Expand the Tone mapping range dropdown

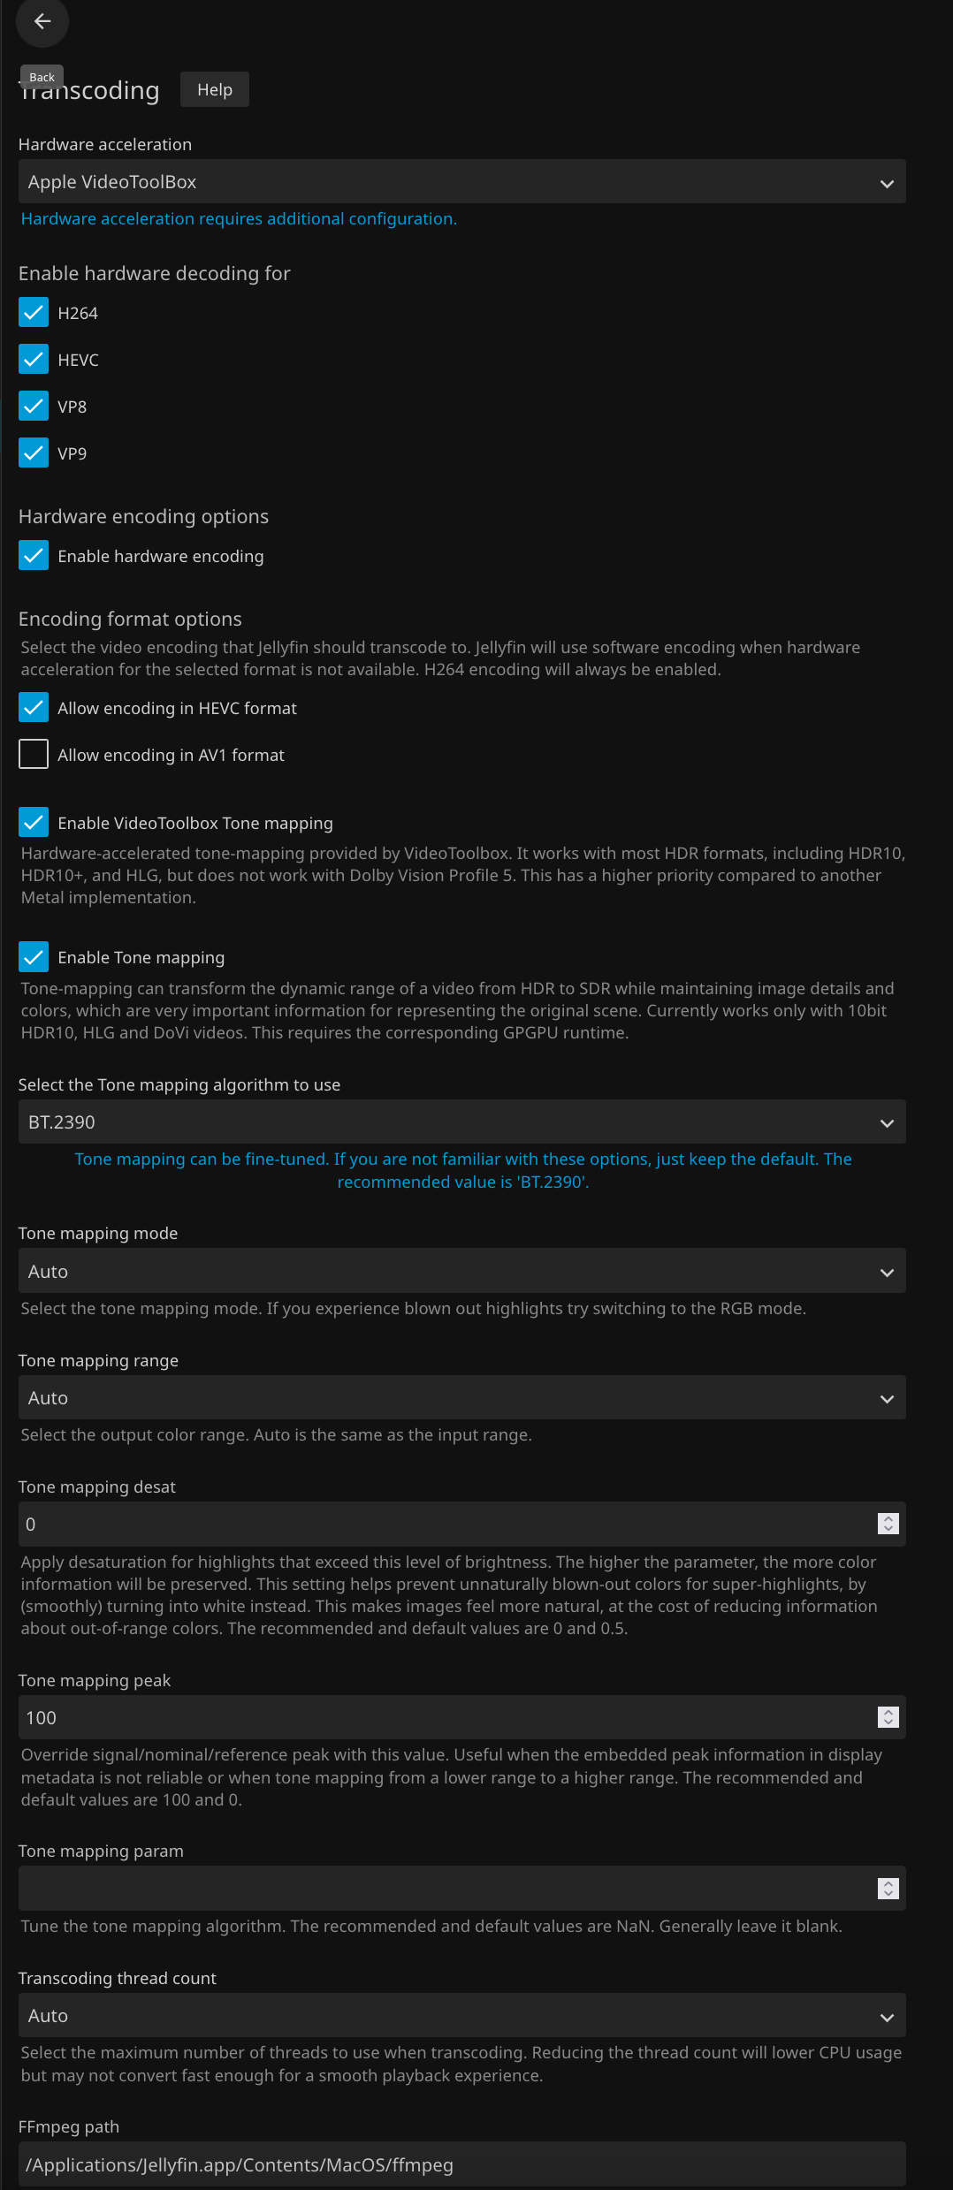[x=461, y=1398]
